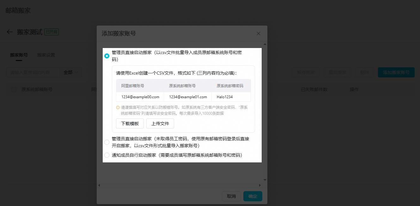Screen dimensions: 420x206
Task: Click the 下载模板 button
Action: 130,124
